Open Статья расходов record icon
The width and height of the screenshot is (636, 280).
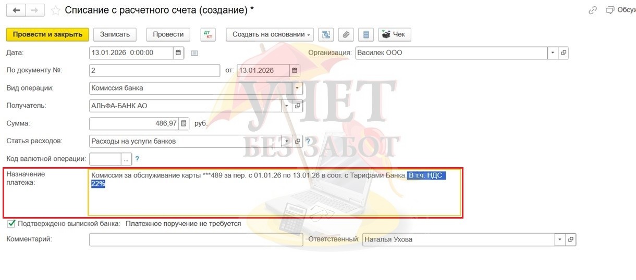tap(298, 141)
